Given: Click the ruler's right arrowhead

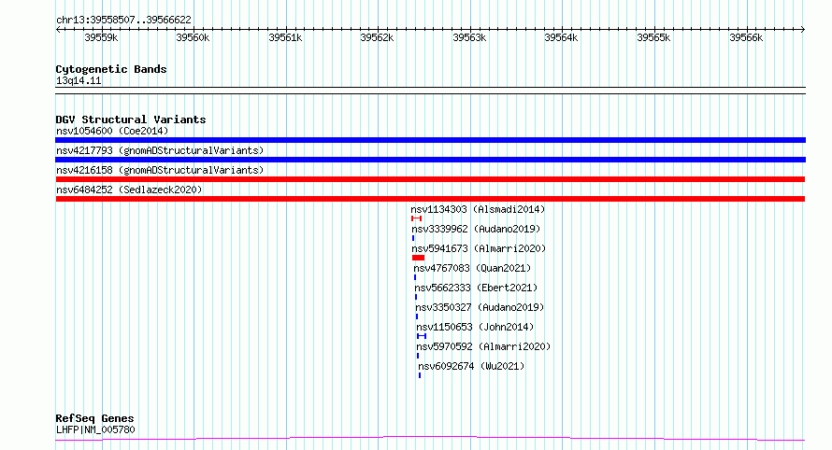Looking at the screenshot, I should [803, 30].
